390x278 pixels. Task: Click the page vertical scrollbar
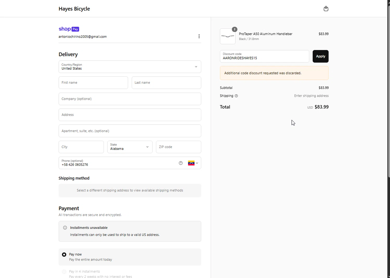[389, 91]
